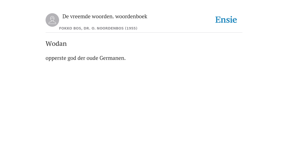The height and width of the screenshot is (144, 288).
Task: Click the gray author avatar icon
Action: coord(52,20)
